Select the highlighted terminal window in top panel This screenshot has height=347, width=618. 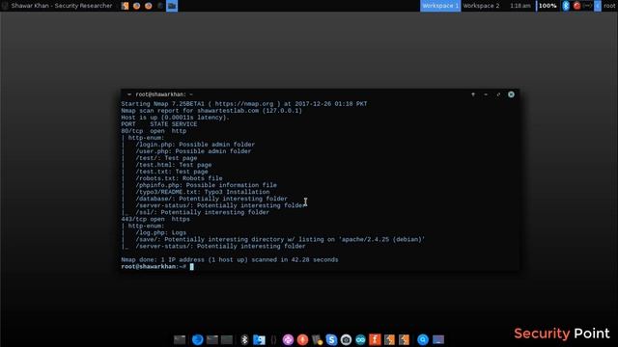point(172,6)
